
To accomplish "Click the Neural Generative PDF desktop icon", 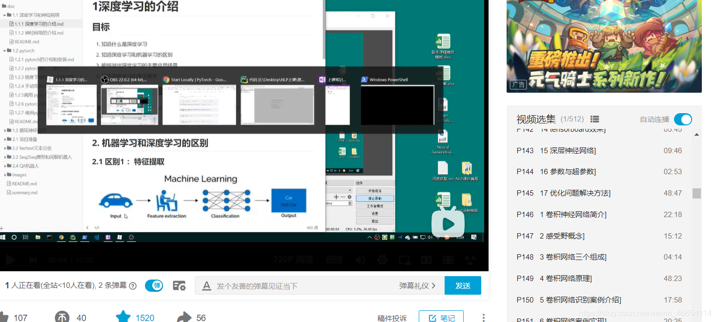I will click(x=443, y=141).
